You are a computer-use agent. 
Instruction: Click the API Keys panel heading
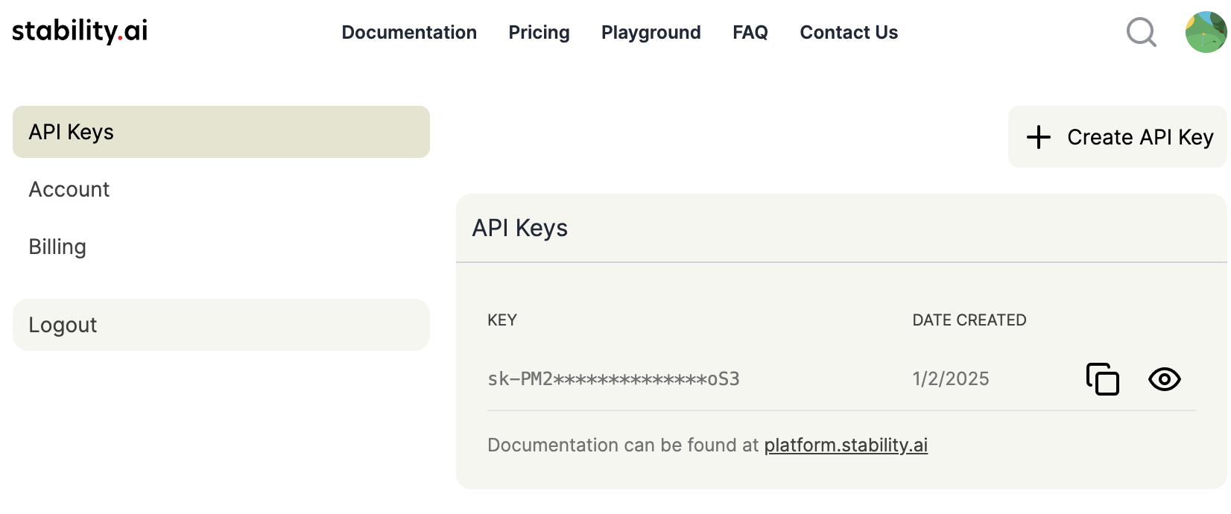point(520,228)
